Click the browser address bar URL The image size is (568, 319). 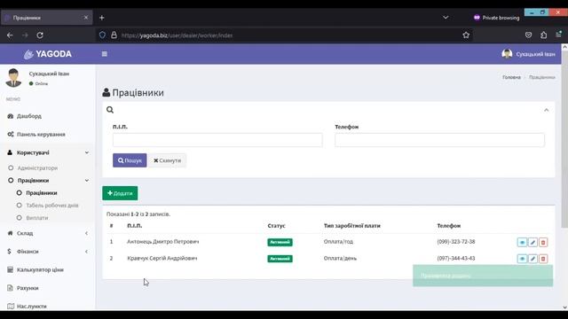coord(177,35)
